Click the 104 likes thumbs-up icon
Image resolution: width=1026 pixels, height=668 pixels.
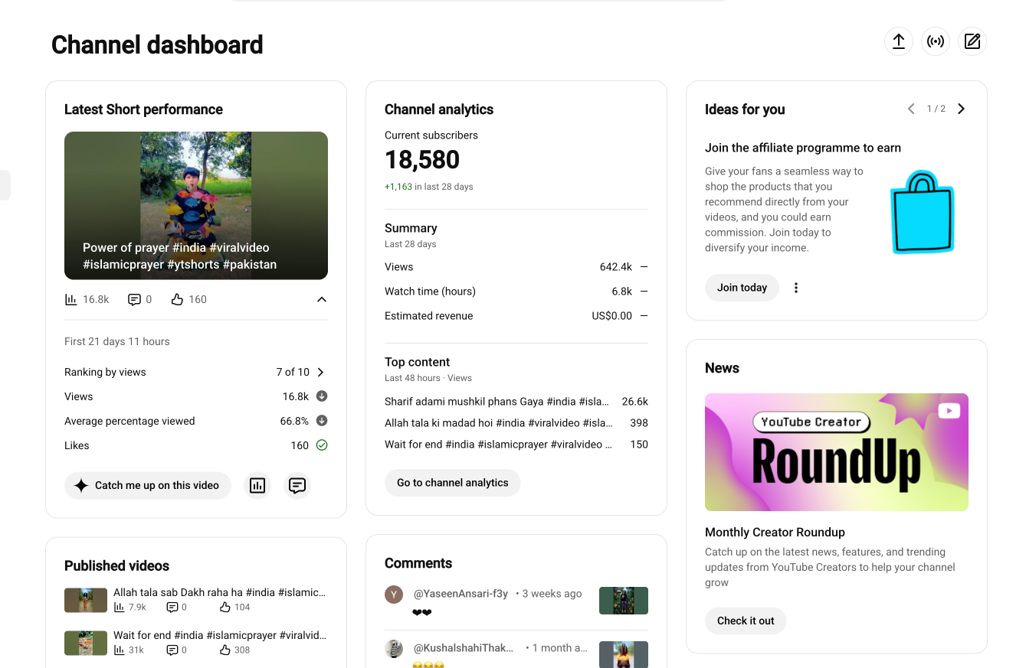[225, 607]
